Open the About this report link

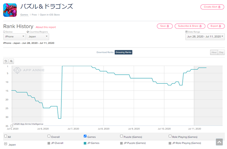click(x=46, y=27)
